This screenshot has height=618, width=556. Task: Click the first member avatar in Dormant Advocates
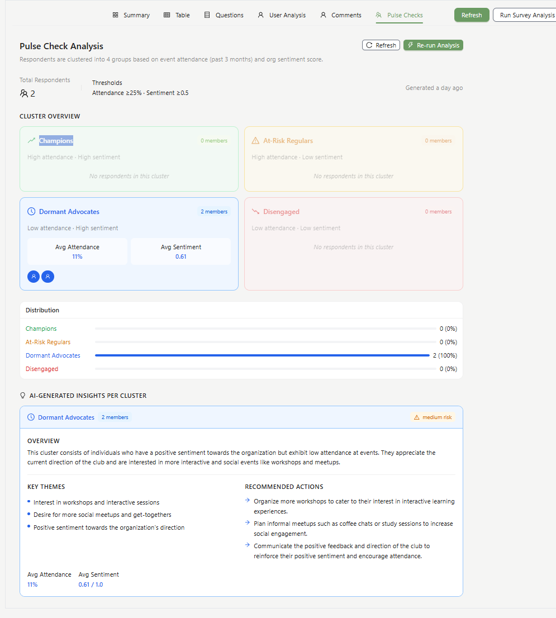coord(34,277)
